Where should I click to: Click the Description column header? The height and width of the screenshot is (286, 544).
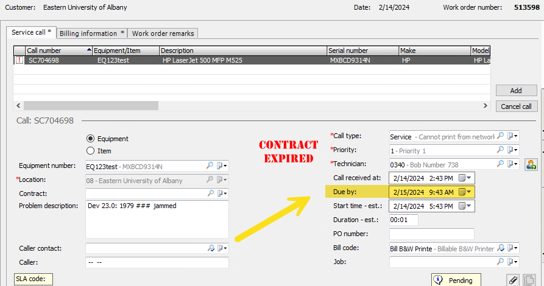pos(243,51)
